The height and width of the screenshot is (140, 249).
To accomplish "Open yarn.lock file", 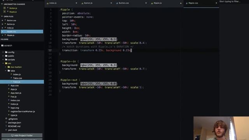I will click(12, 130).
